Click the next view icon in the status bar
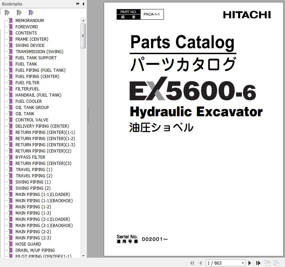 point(276,263)
